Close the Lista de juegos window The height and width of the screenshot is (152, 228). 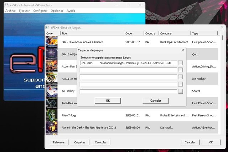point(222,27)
